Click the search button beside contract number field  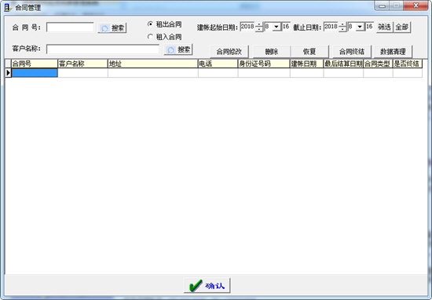tap(112, 28)
